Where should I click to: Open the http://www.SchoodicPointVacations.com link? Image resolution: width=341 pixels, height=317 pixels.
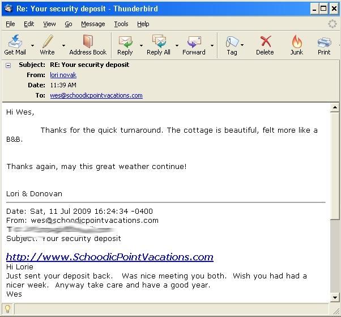[x=110, y=257]
